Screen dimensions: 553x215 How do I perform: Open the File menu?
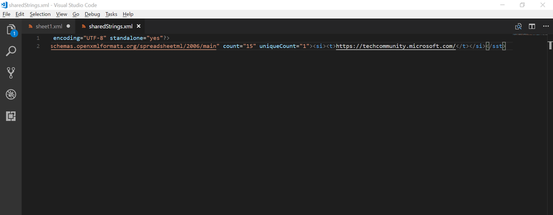(x=7, y=14)
